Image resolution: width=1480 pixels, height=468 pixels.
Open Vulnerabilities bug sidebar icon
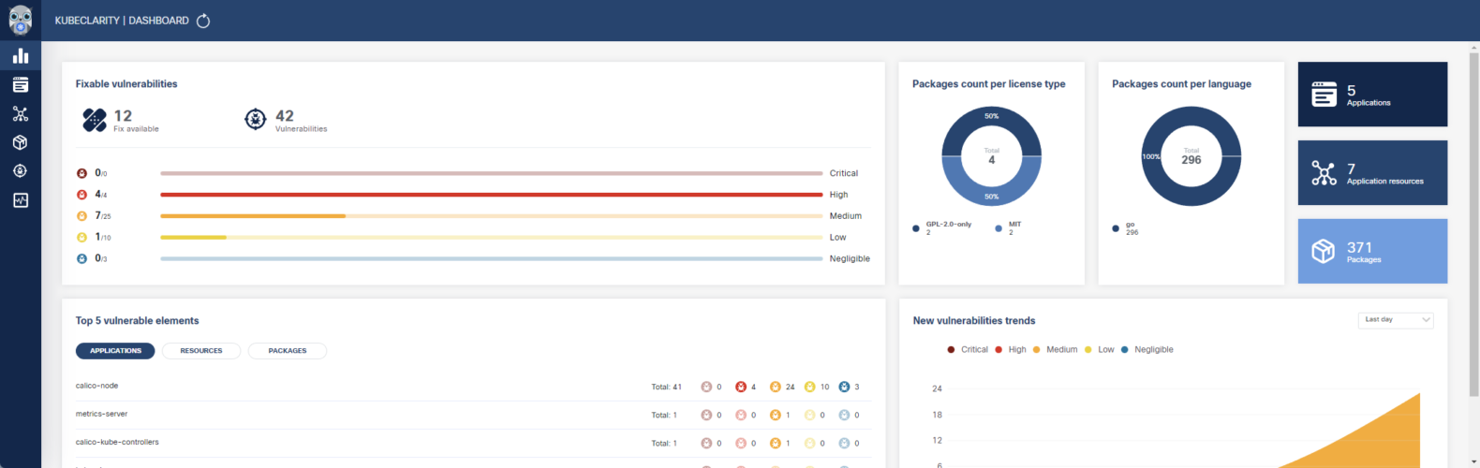click(20, 171)
